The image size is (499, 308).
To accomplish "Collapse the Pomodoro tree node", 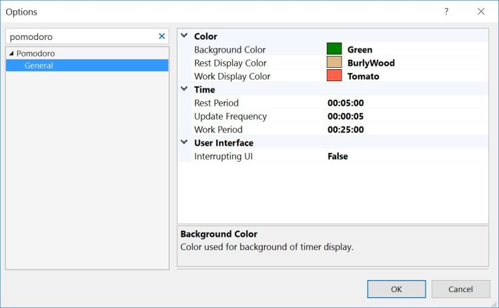I will pos(11,53).
